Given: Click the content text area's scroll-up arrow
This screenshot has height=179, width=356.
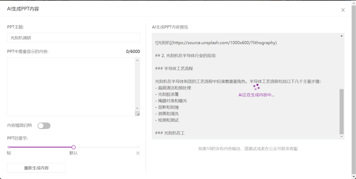Looking at the screenshot, I should (x=137, y=60).
